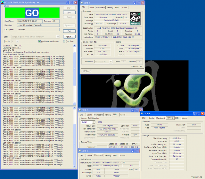205x179 pixels.
Task: Open the Test type dropdown in ORTHOS
Action: pyautogui.click(x=58, y=37)
